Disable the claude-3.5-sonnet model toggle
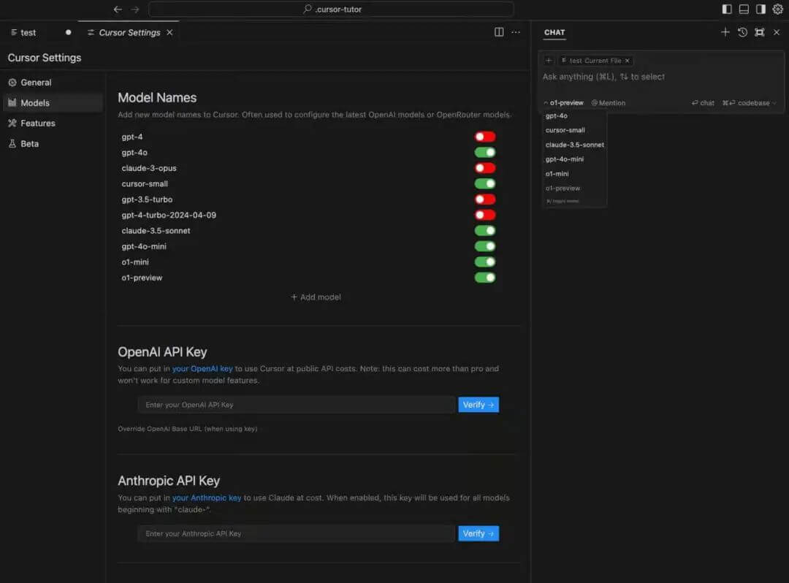 485,230
